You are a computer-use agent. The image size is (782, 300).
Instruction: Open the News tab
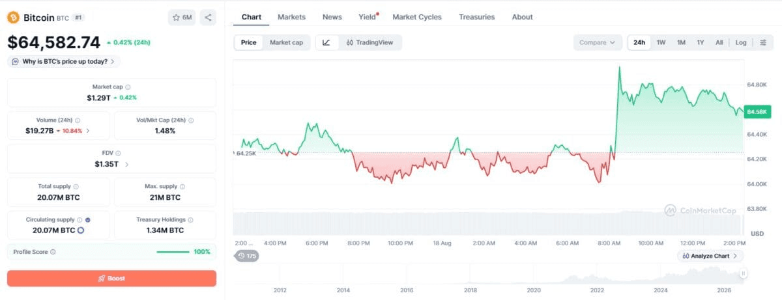[332, 17]
